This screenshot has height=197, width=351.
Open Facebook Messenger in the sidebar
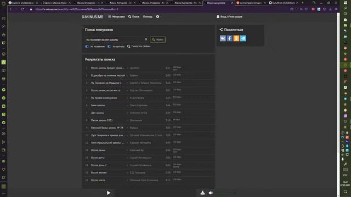(4, 90)
